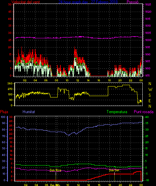Screen dimensions: 156x186
Task: Click the 1010 pressure axis value
Action: tap(148, 26)
